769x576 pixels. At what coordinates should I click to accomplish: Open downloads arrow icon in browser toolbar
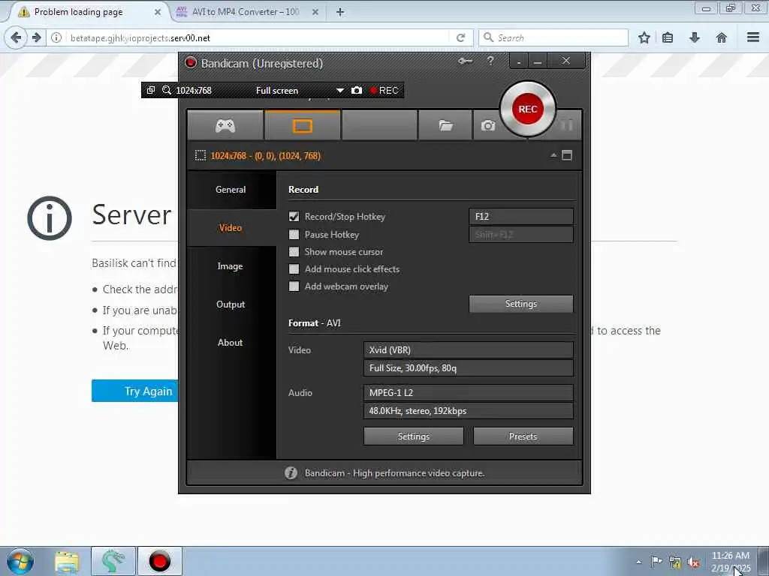[695, 37]
